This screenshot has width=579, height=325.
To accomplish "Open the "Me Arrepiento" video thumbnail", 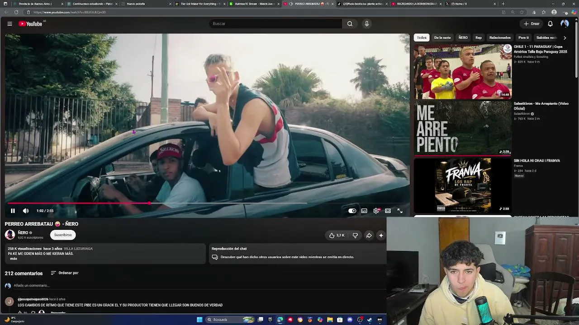I will [x=463, y=128].
